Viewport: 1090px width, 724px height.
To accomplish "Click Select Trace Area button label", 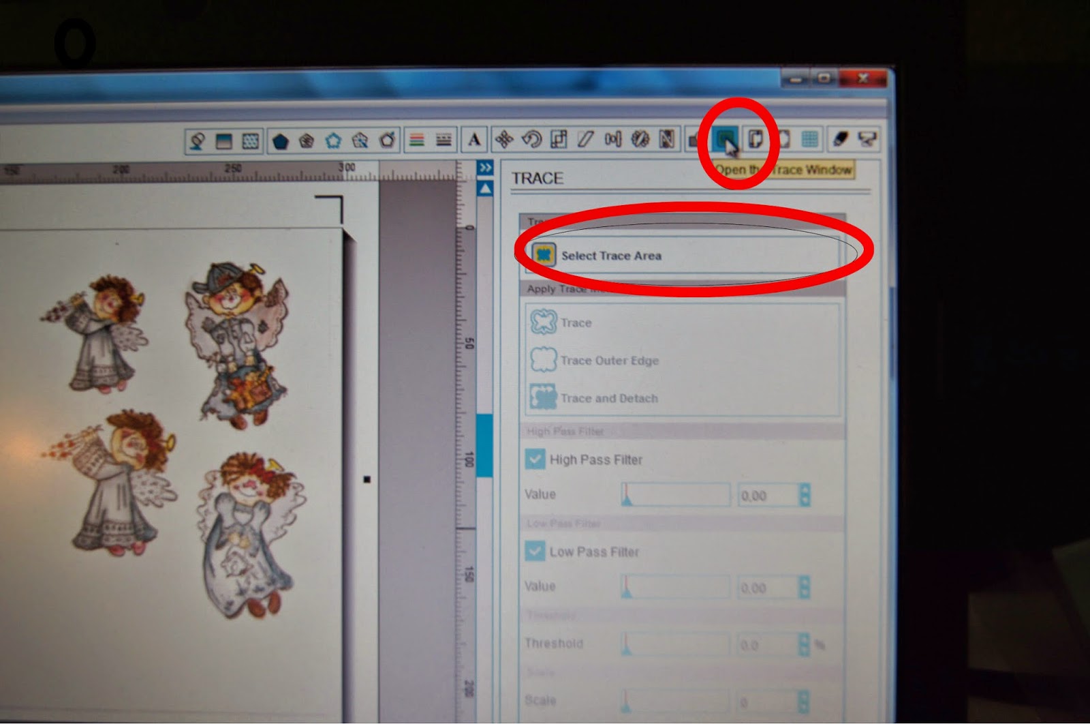I will coord(611,256).
